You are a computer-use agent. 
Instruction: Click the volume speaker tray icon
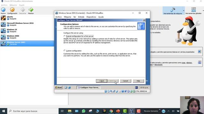click(x=173, y=111)
